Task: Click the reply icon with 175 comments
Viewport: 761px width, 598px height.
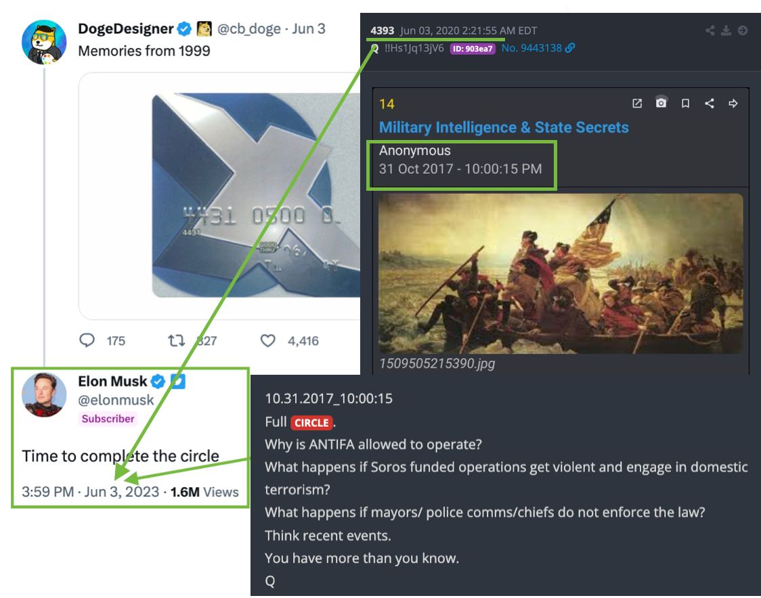Action: tap(87, 340)
